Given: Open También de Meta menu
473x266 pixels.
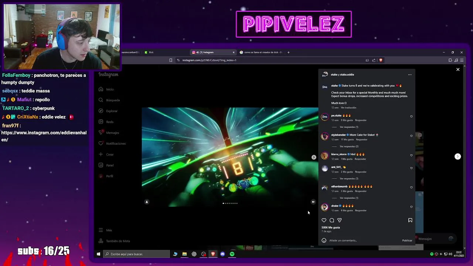Looking at the screenshot, I should click(114, 241).
